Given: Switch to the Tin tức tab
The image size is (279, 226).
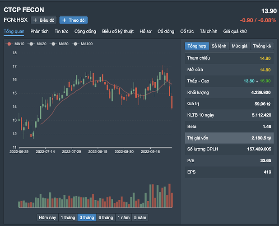Looking at the screenshot, I should tap(61, 32).
